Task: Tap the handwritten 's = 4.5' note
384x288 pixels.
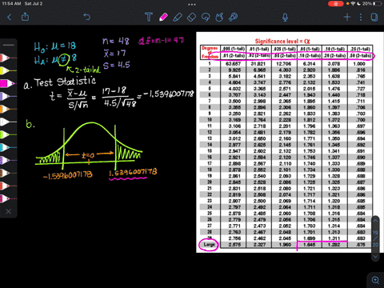Action: point(117,65)
